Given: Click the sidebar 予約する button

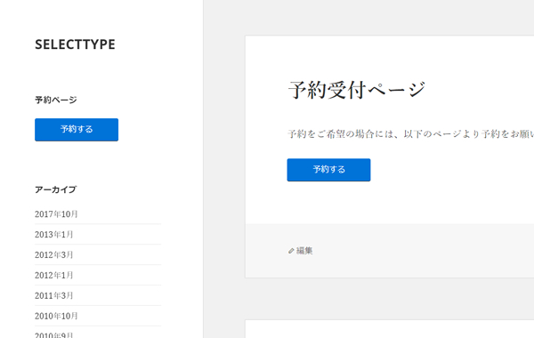Looking at the screenshot, I should coord(77,130).
